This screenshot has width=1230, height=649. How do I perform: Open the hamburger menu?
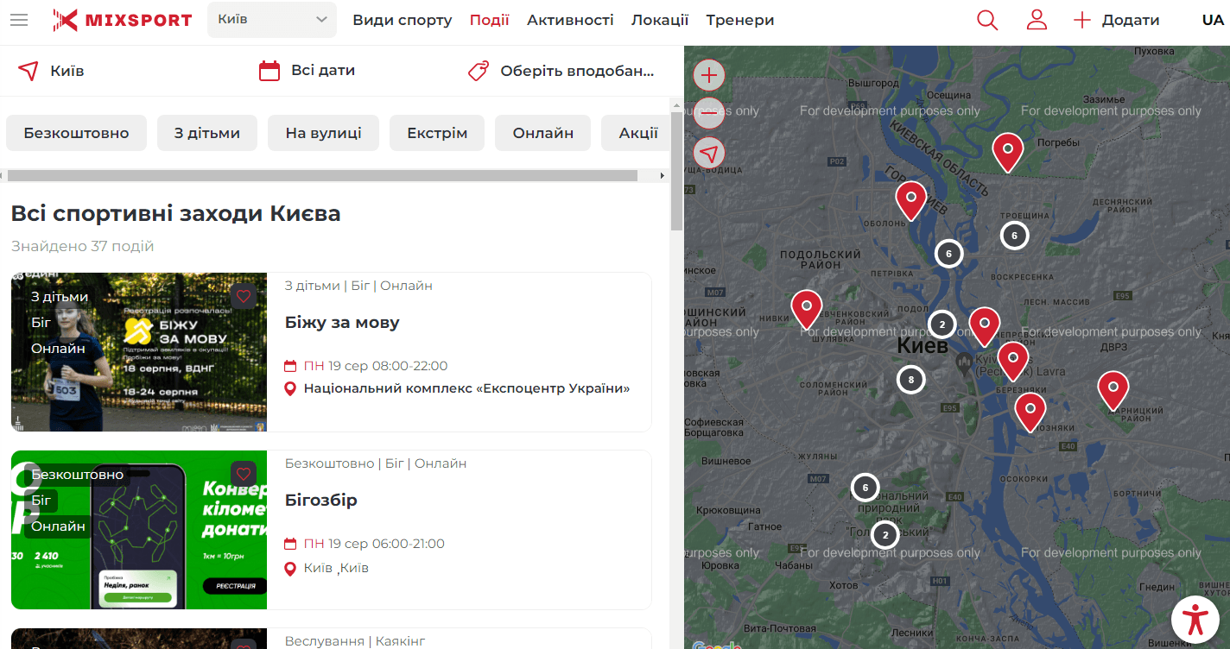[19, 20]
